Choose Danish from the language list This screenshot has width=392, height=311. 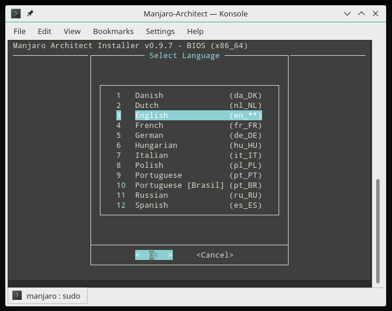click(x=149, y=95)
